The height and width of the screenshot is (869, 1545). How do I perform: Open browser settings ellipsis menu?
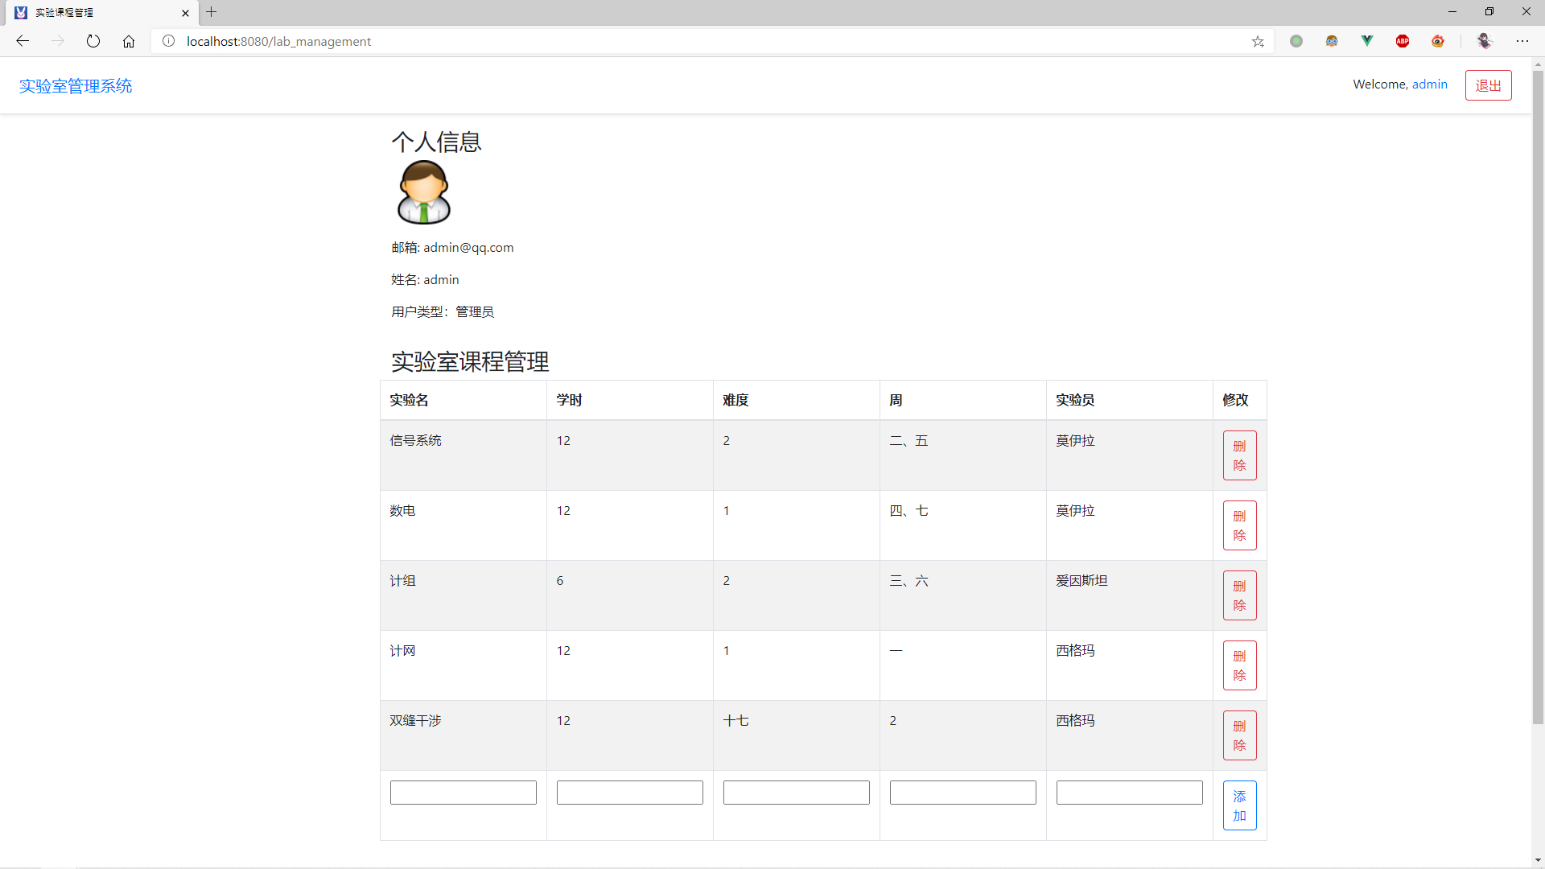1522,41
